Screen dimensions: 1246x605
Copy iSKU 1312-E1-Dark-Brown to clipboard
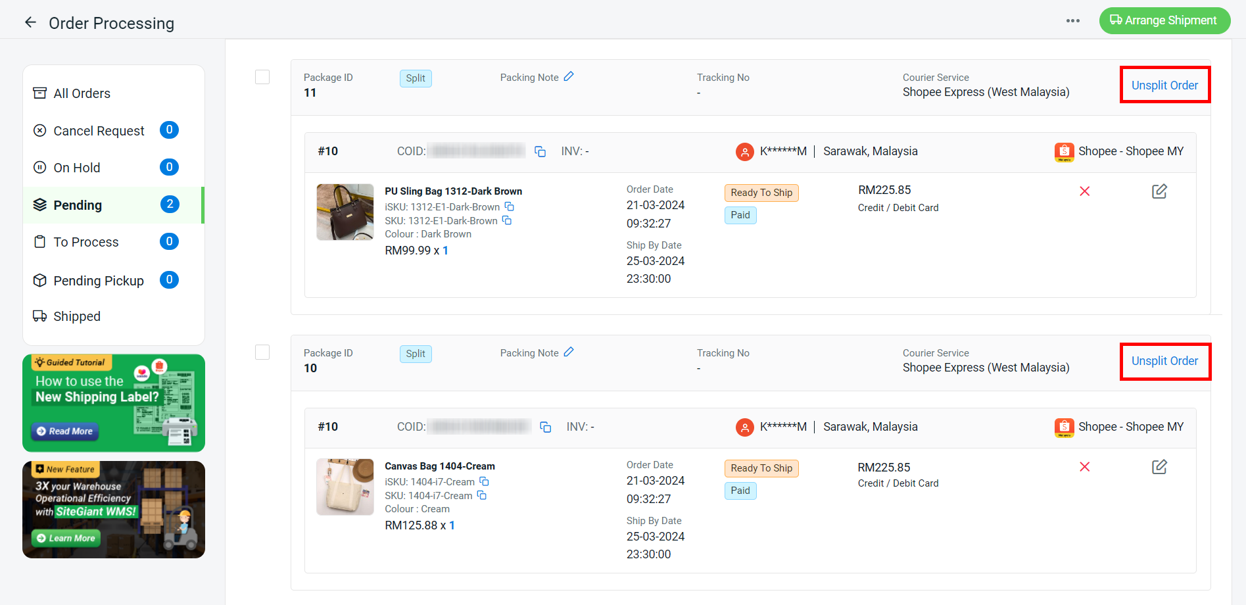coord(509,206)
